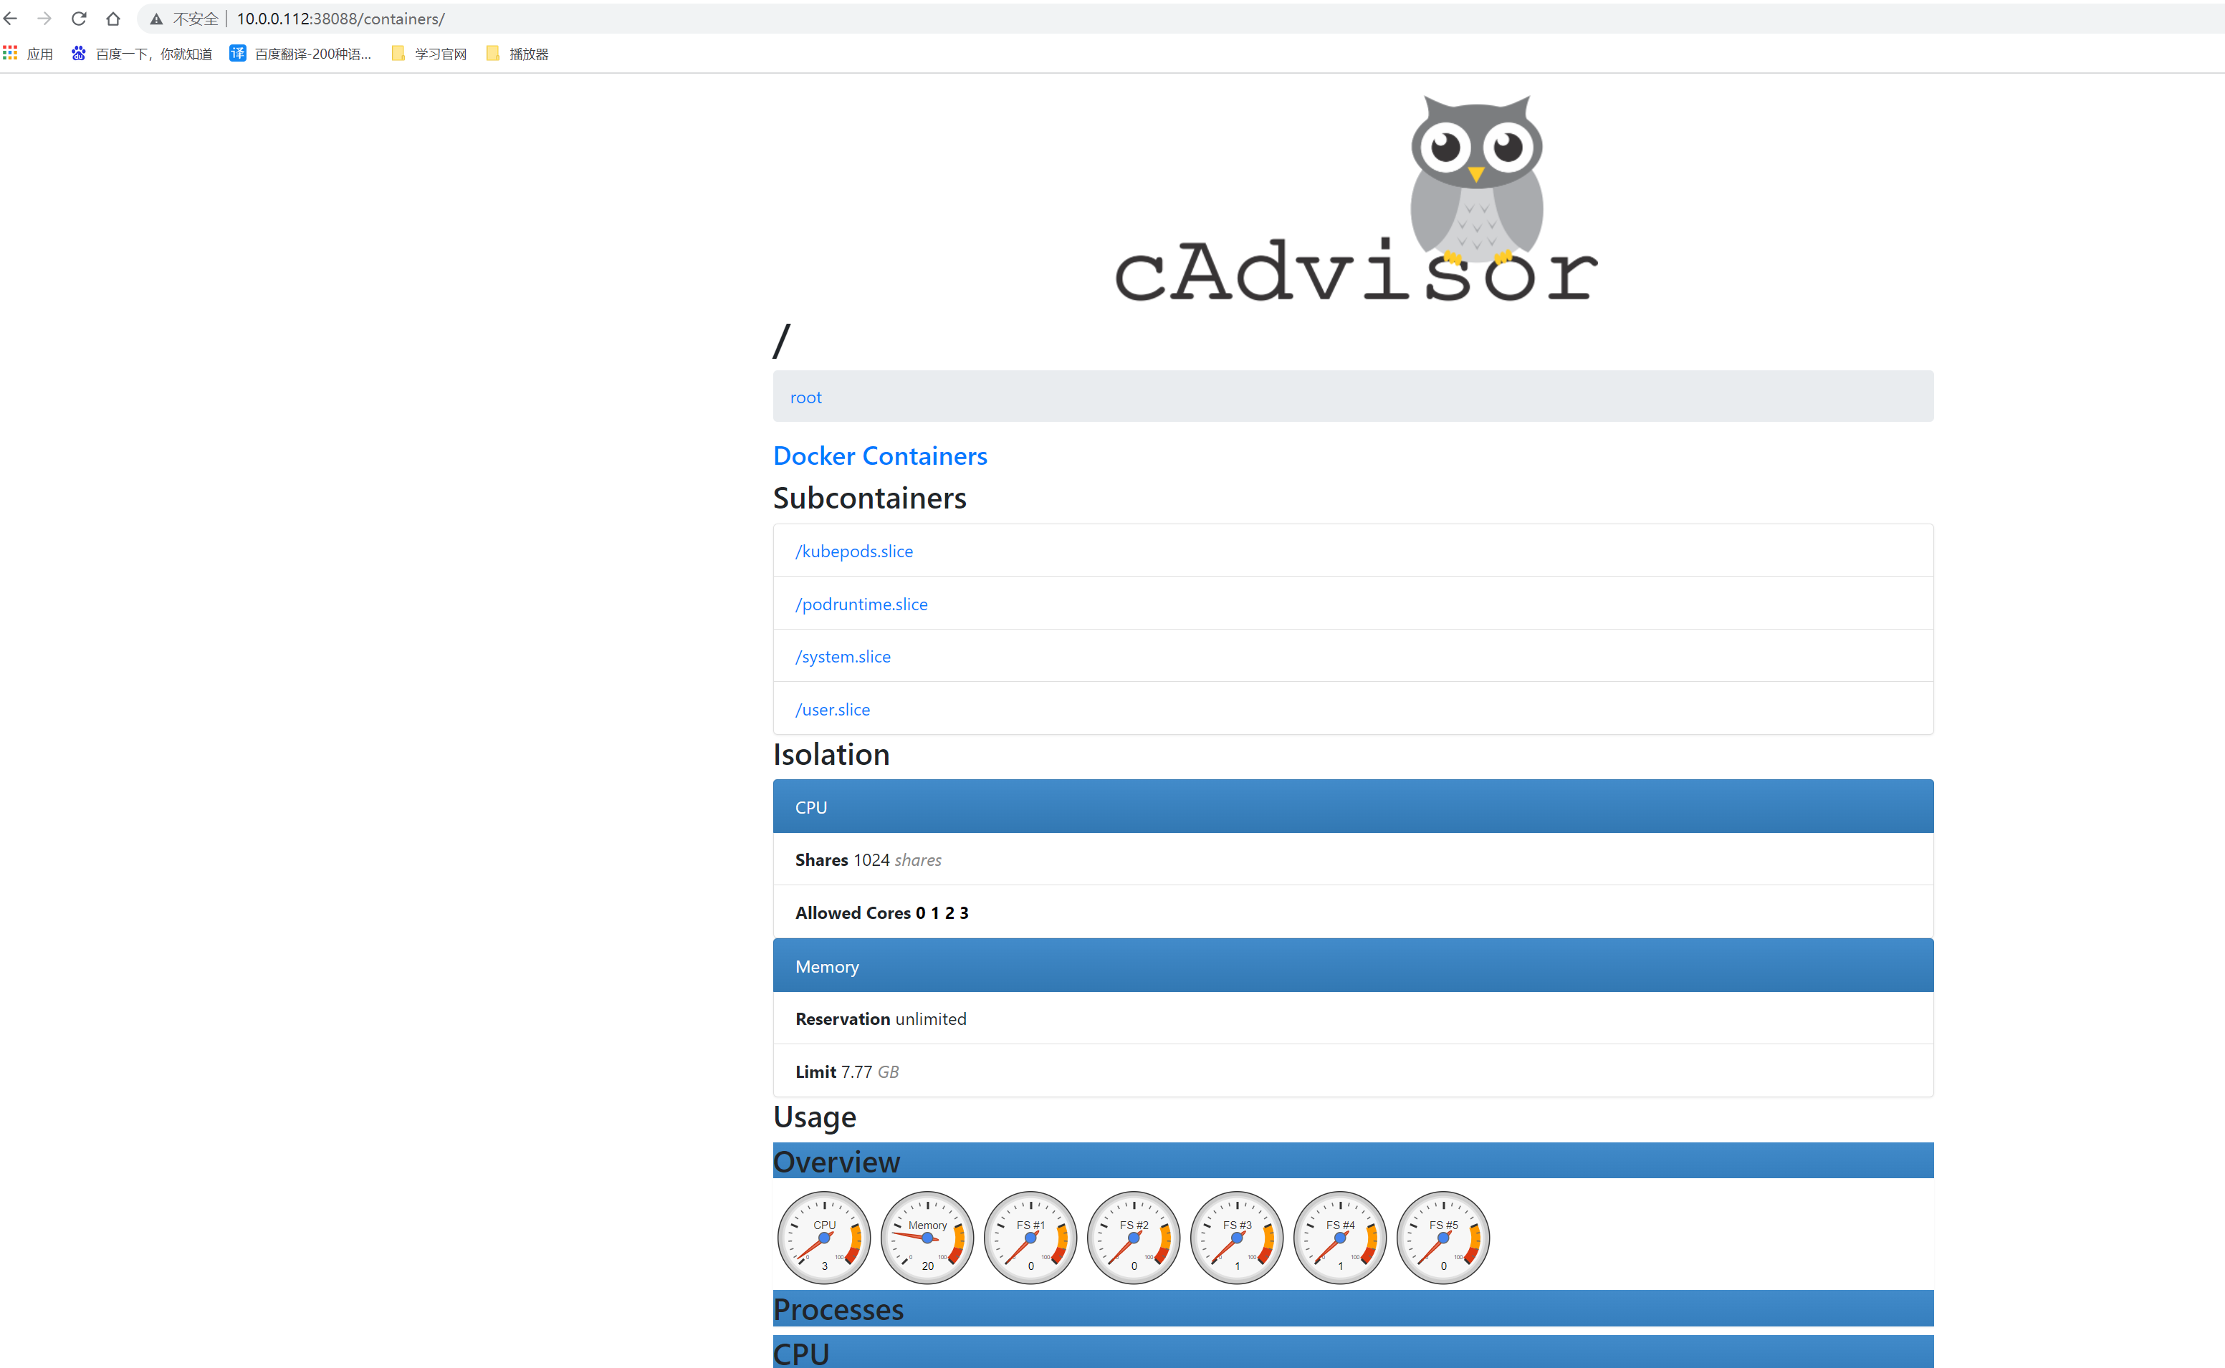
Task: Open the Docker Containers link
Action: pos(880,455)
